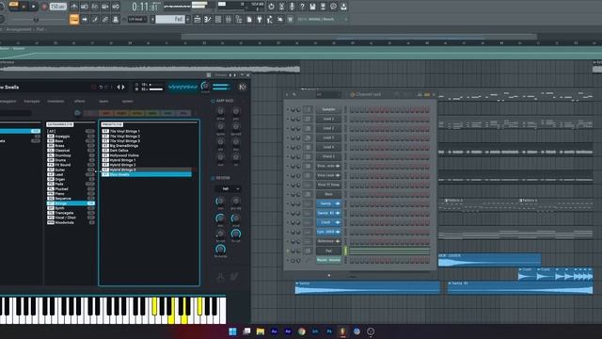This screenshot has width=602, height=339.
Task: Select the Hollywood Violins preset
Action: [147, 155]
